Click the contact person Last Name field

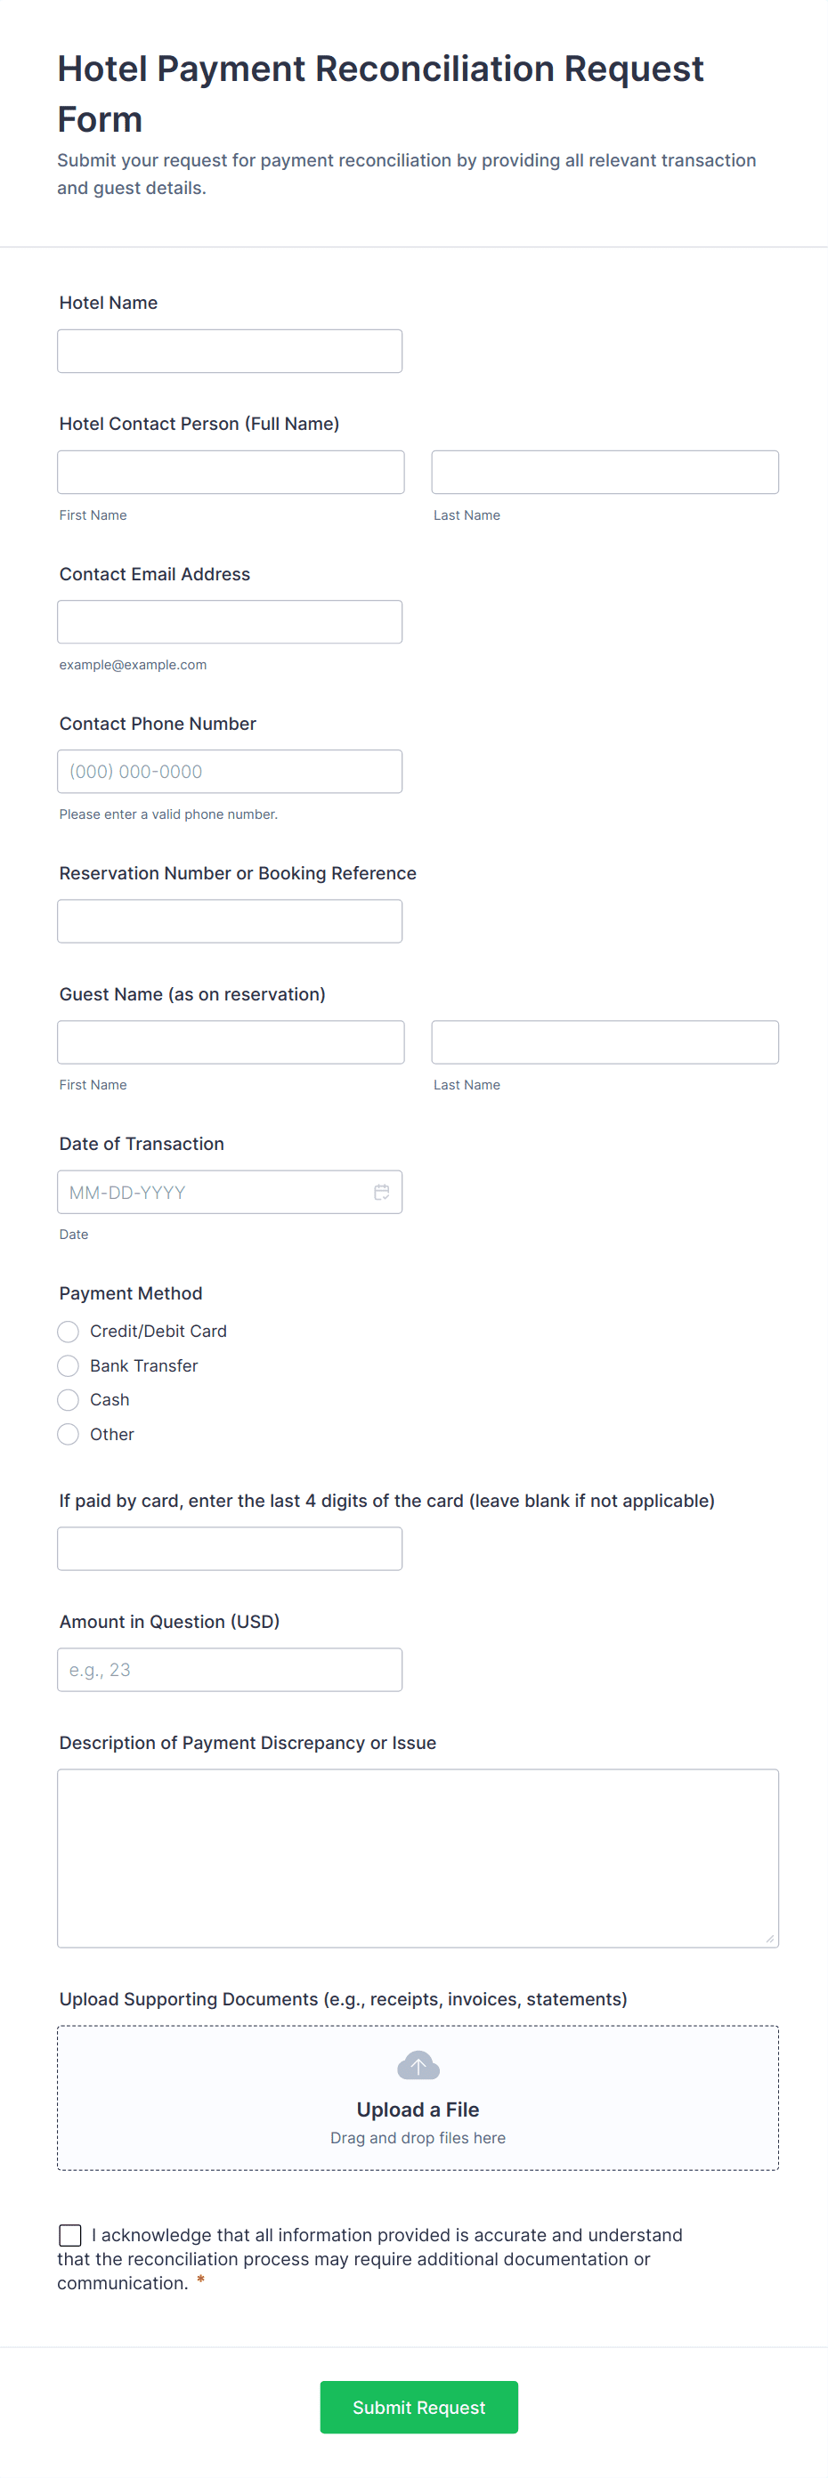coord(604,472)
